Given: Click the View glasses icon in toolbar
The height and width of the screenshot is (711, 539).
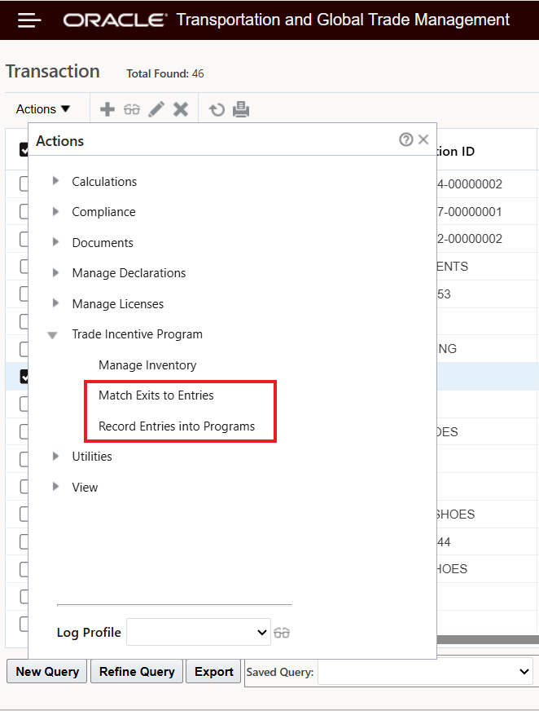Looking at the screenshot, I should (x=132, y=109).
